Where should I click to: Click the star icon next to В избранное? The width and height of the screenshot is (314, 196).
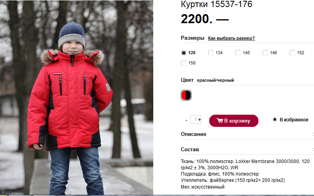pos(275,119)
